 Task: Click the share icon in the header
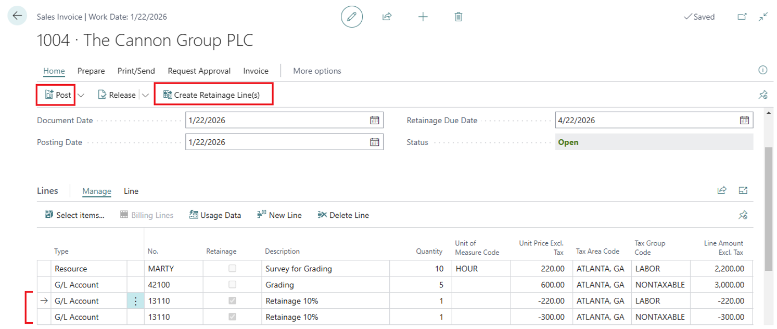[x=387, y=17]
